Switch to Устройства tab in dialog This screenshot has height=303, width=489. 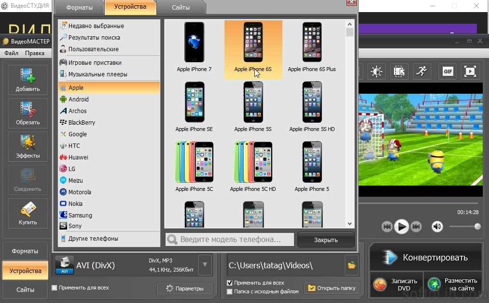click(x=130, y=7)
